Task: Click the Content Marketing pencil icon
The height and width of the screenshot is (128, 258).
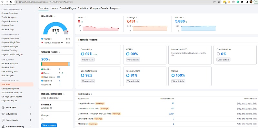Action: (3, 126)
